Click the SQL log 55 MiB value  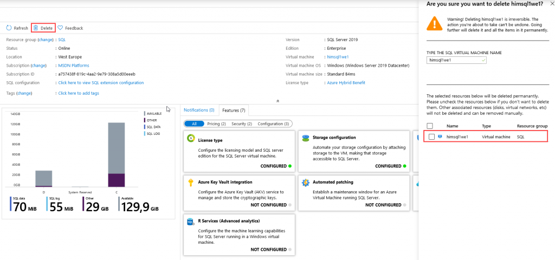pyautogui.click(x=61, y=207)
